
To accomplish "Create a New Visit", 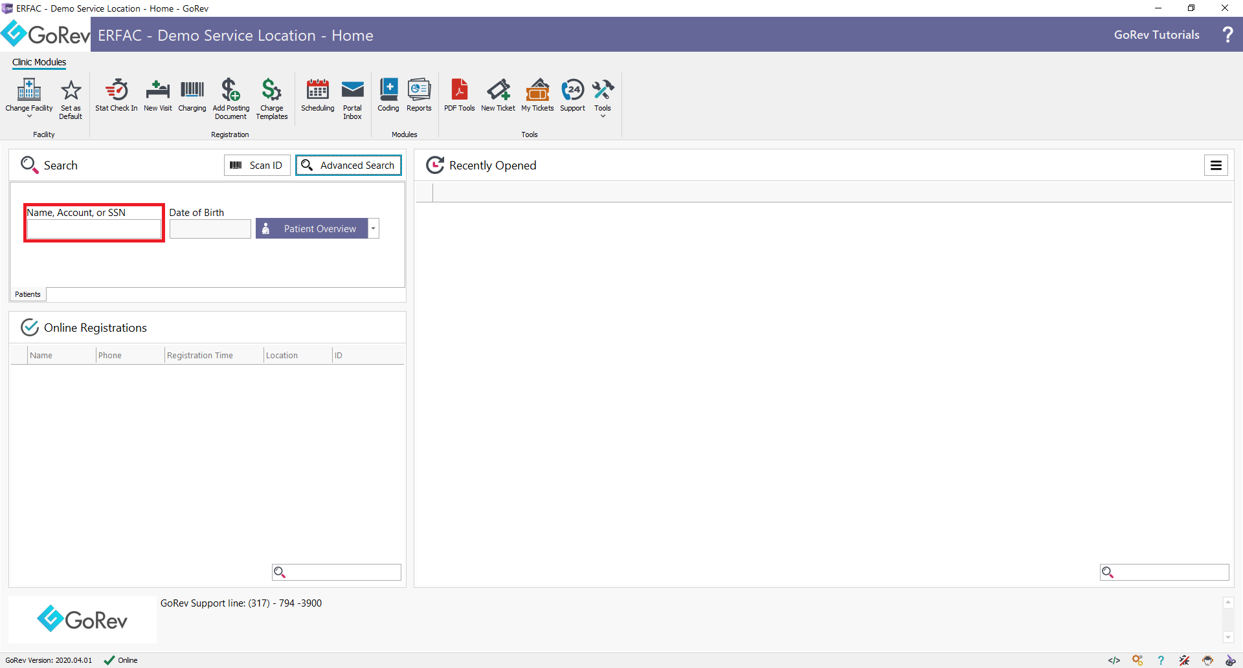I will 158,95.
